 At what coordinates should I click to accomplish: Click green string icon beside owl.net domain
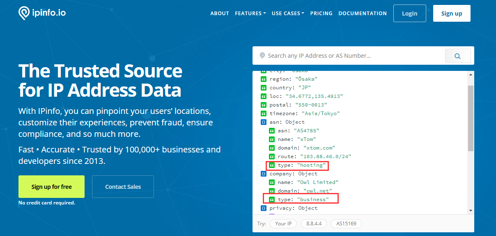(x=272, y=191)
